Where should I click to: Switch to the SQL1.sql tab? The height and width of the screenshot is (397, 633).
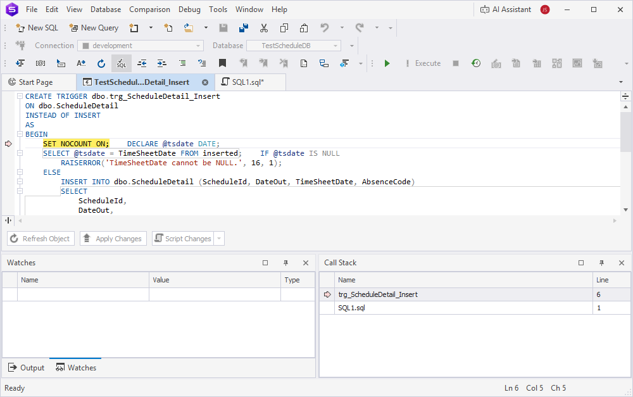tap(249, 82)
